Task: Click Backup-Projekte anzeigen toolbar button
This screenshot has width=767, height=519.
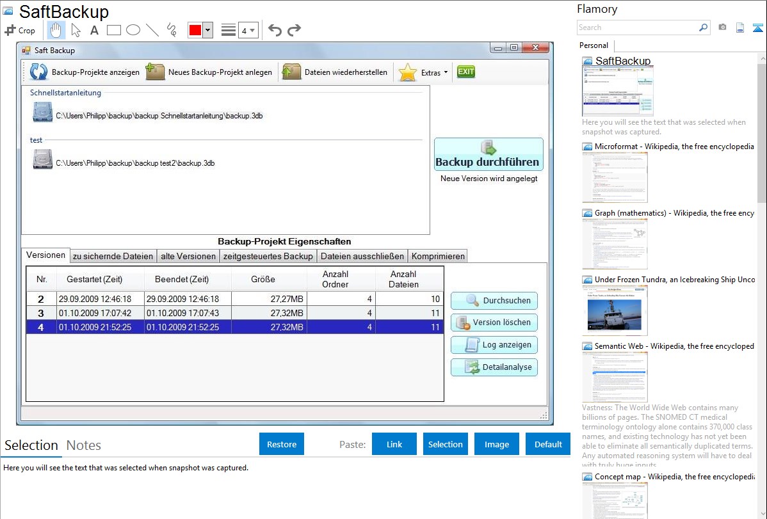Action: pos(84,72)
